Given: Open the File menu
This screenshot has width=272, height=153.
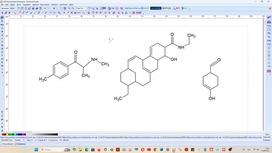Looking at the screenshot, I should pyautogui.click(x=2, y=5).
